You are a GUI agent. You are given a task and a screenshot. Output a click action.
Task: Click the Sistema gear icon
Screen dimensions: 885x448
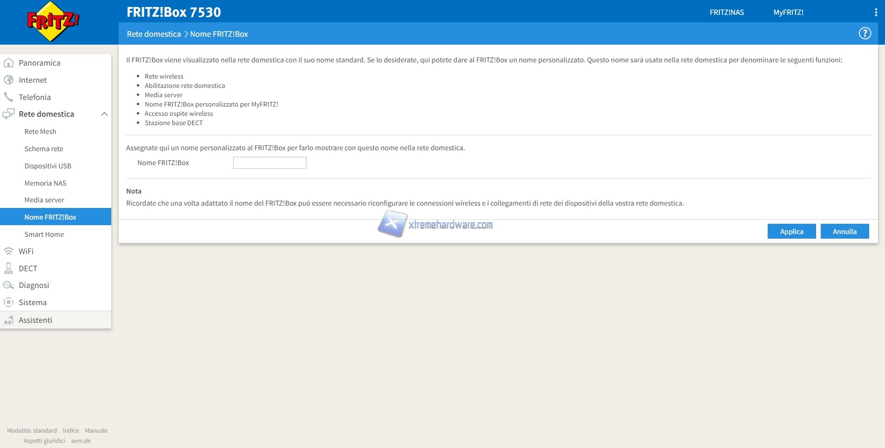coord(8,302)
